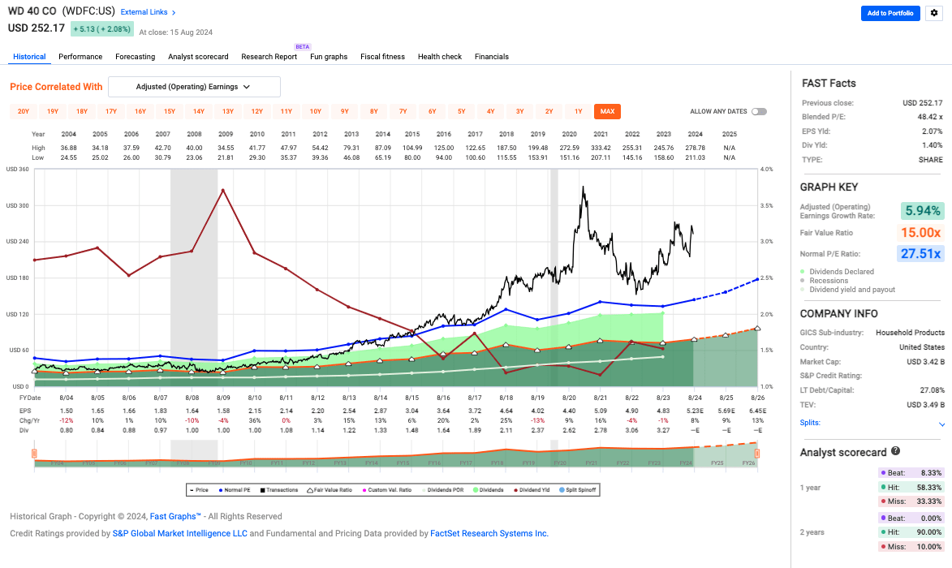Click the Normal PE legend dot
This screenshot has width=952, height=568.
pyautogui.click(x=220, y=490)
